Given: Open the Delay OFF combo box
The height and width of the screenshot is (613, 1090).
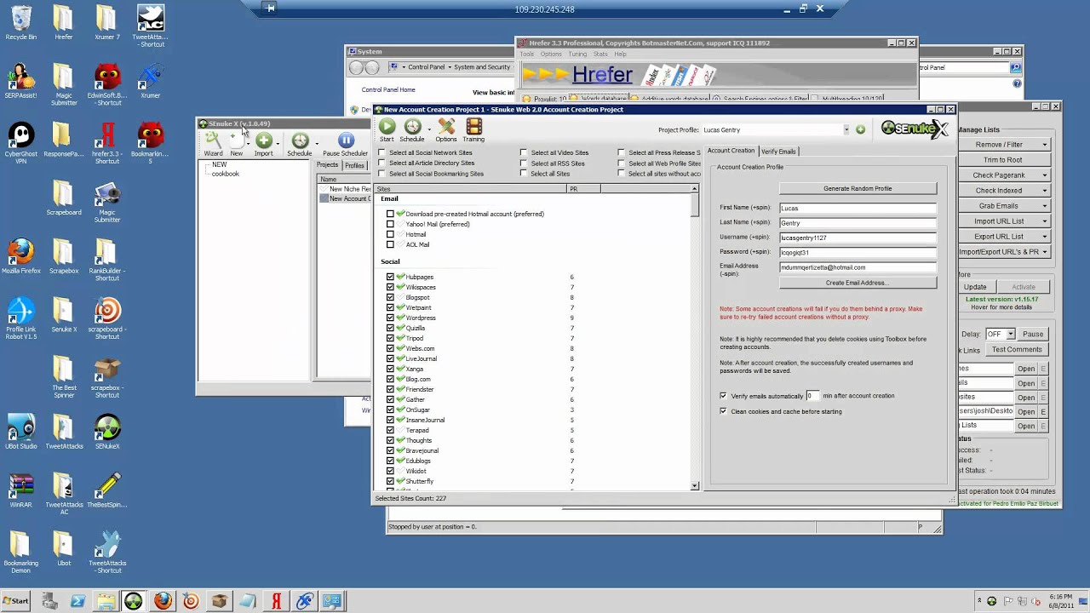Looking at the screenshot, I should pos(1000,334).
